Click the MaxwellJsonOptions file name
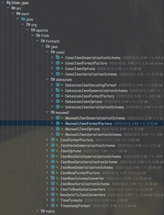This screenshot has width=164, height=215. [x=82, y=129]
